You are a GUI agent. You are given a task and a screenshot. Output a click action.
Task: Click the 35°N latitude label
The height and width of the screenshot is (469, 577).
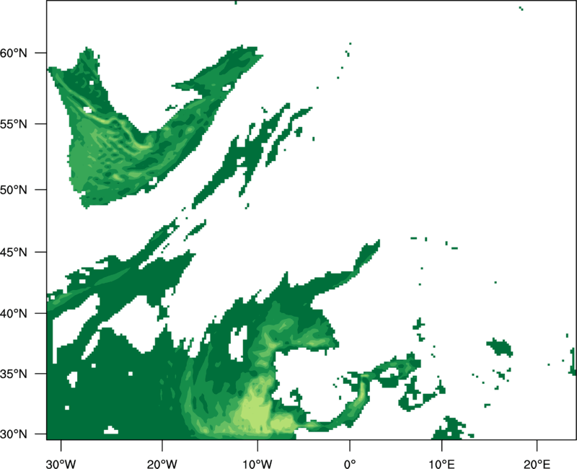tap(13, 374)
